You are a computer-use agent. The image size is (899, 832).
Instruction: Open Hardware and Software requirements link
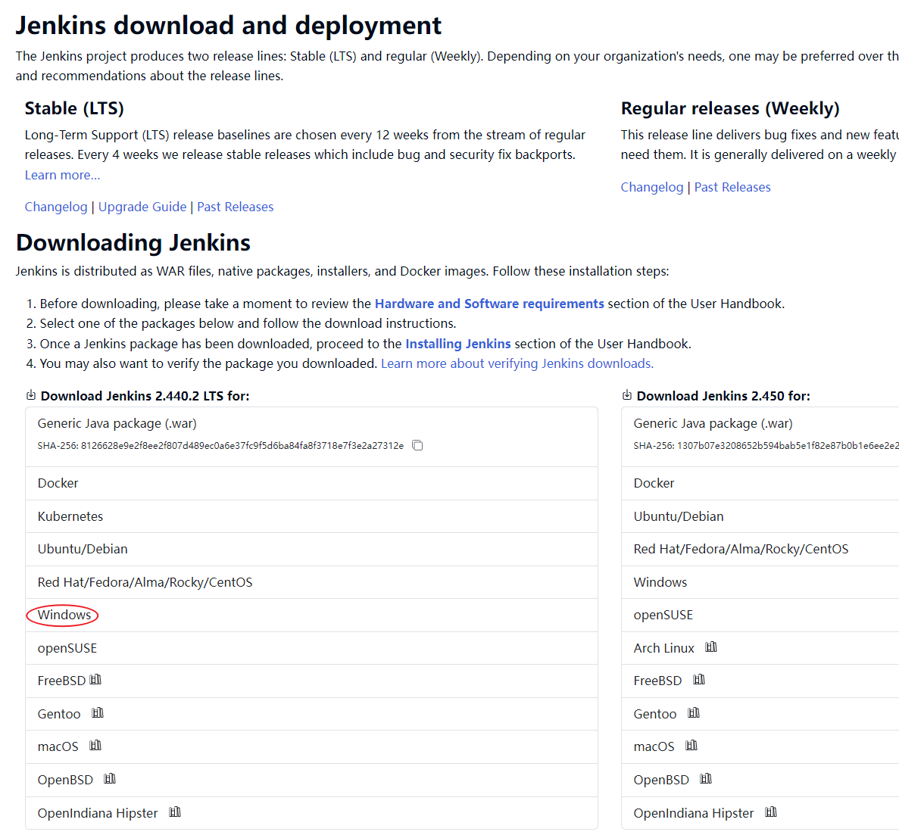coord(489,304)
